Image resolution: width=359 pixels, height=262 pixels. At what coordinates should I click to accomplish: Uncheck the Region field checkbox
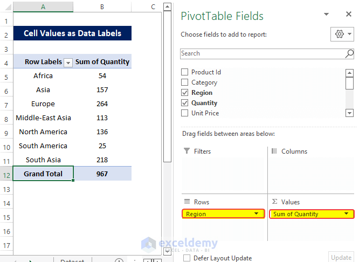pyautogui.click(x=185, y=93)
